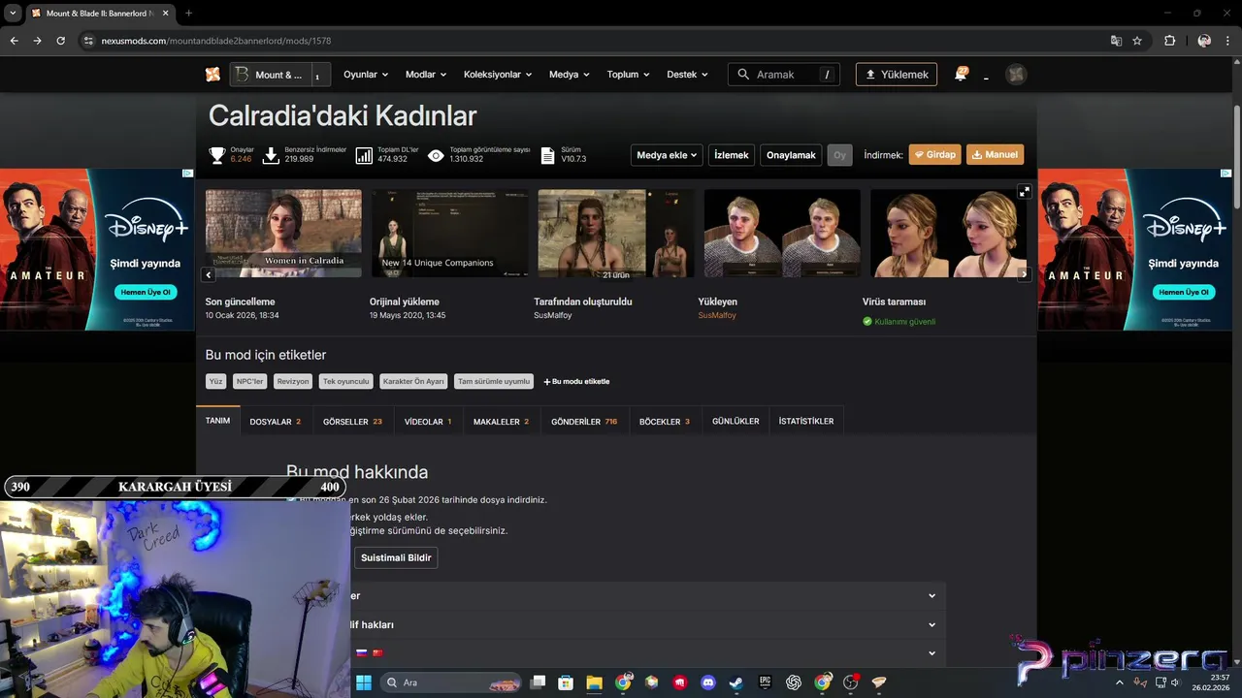Switch to the TANIM tab
The height and width of the screenshot is (698, 1242).
pyautogui.click(x=217, y=421)
